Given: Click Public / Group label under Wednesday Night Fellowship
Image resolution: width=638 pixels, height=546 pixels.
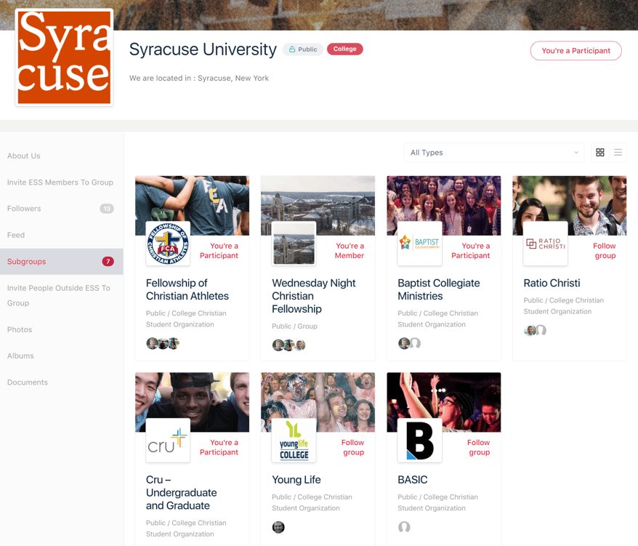Looking at the screenshot, I should tap(294, 326).
